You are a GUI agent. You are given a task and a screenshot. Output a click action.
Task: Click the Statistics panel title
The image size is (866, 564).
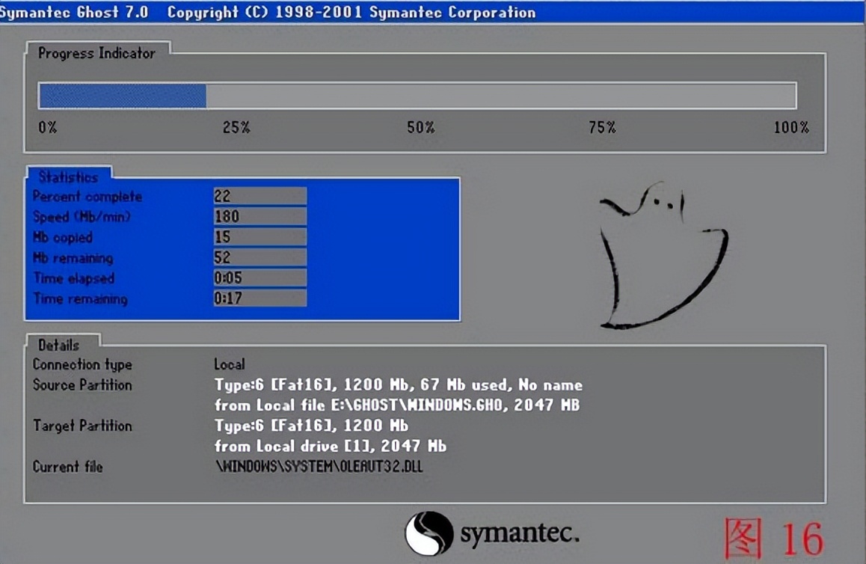(x=68, y=177)
